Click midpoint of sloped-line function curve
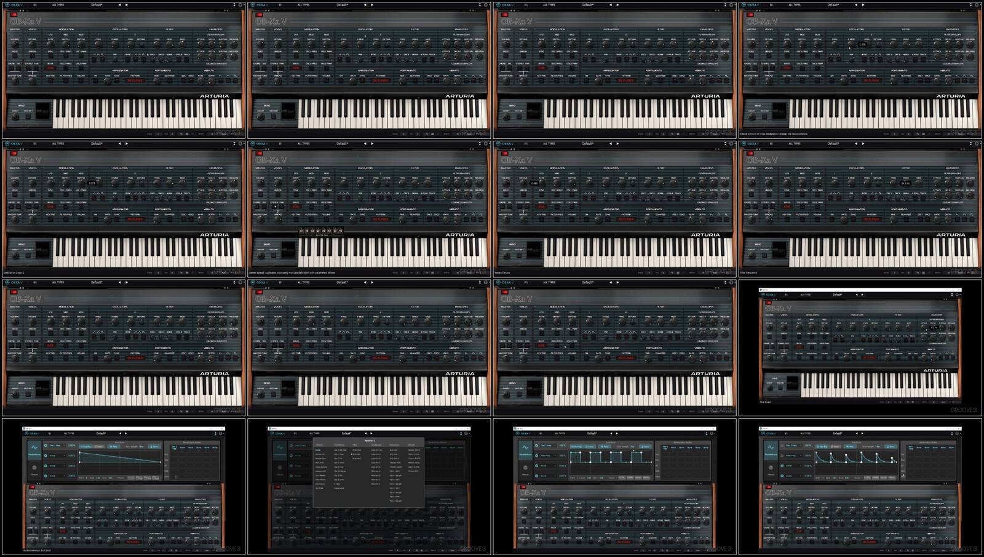Image resolution: width=984 pixels, height=557 pixels. tap(120, 457)
